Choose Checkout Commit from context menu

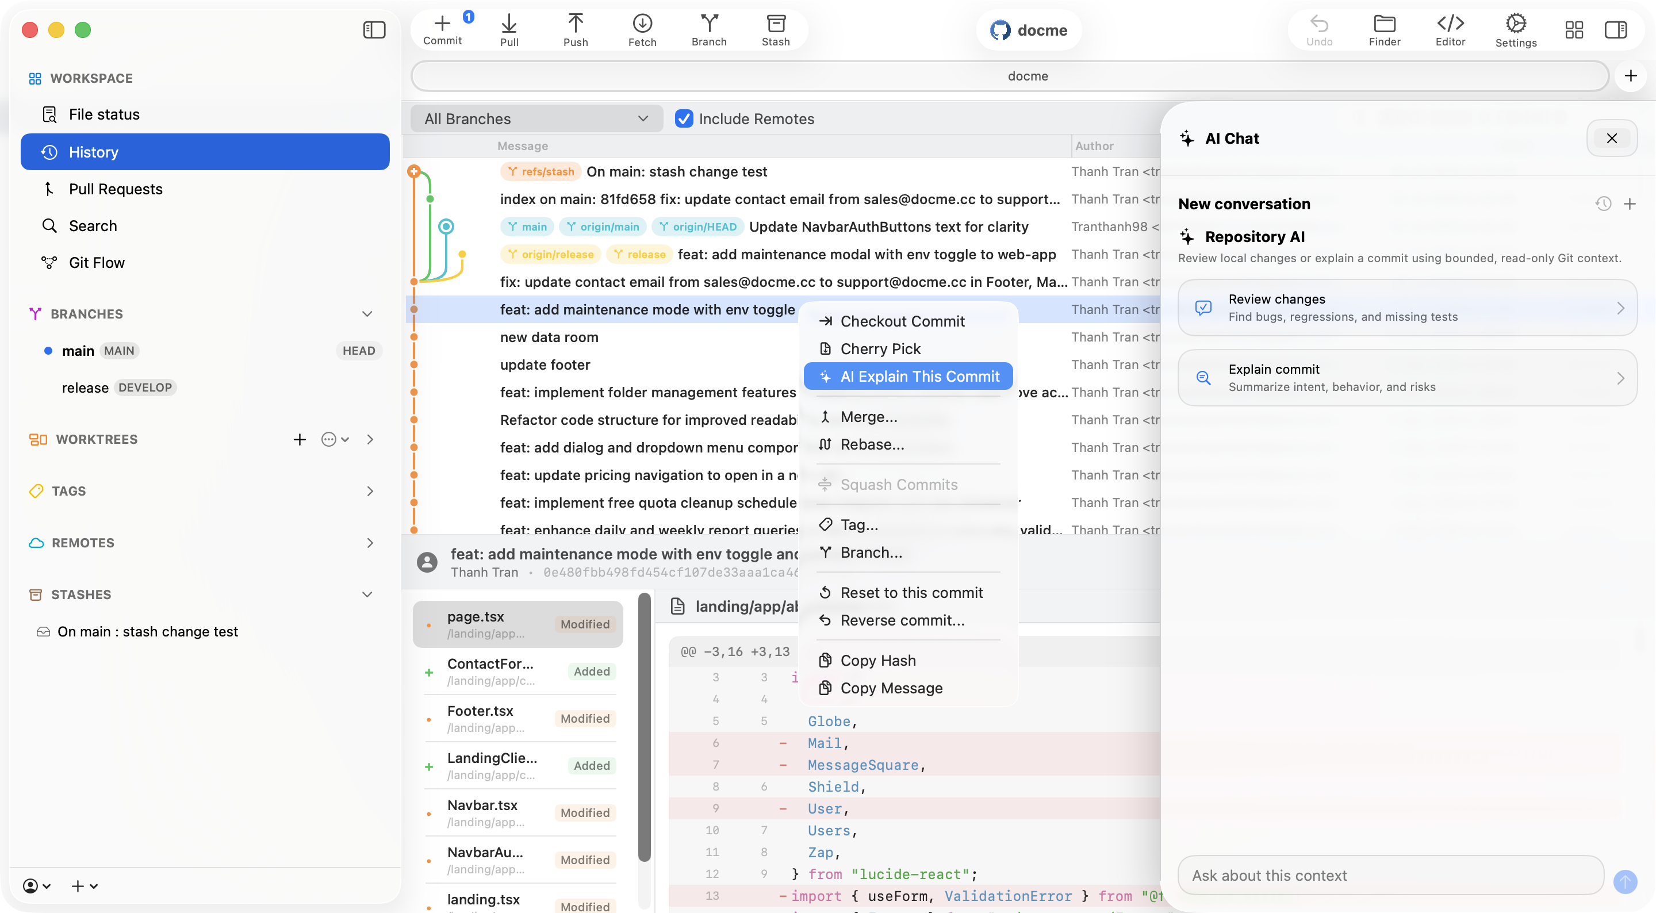click(x=908, y=321)
